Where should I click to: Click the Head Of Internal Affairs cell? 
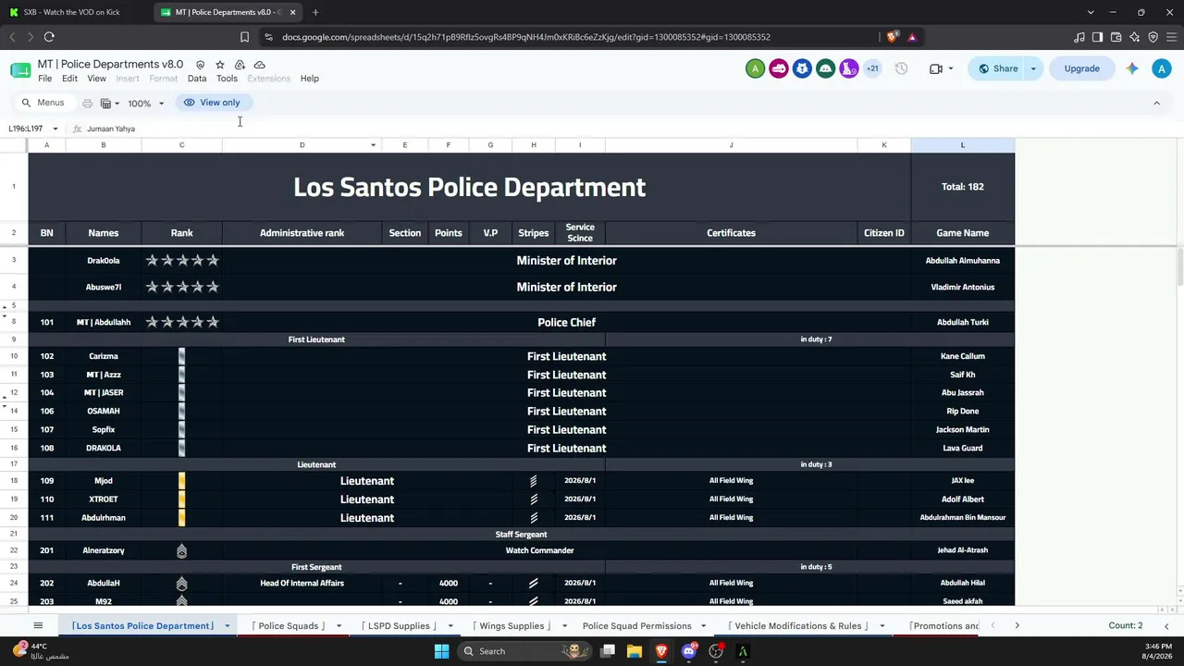[x=302, y=583]
